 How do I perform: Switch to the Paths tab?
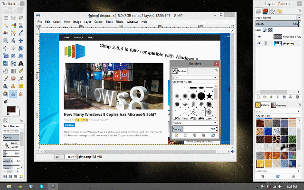(x=272, y=11)
